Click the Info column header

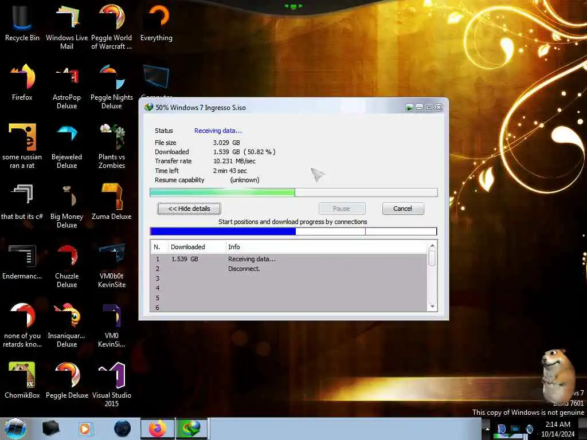[x=326, y=247]
